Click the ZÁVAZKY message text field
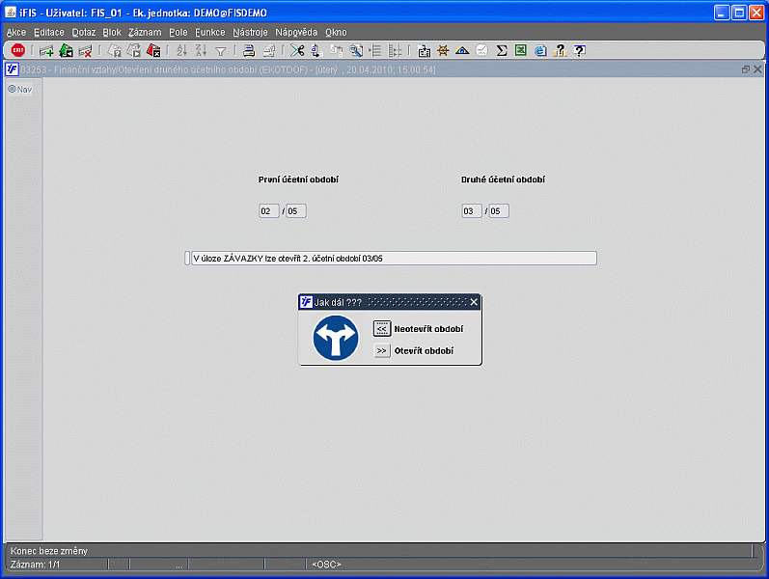 pyautogui.click(x=394, y=258)
